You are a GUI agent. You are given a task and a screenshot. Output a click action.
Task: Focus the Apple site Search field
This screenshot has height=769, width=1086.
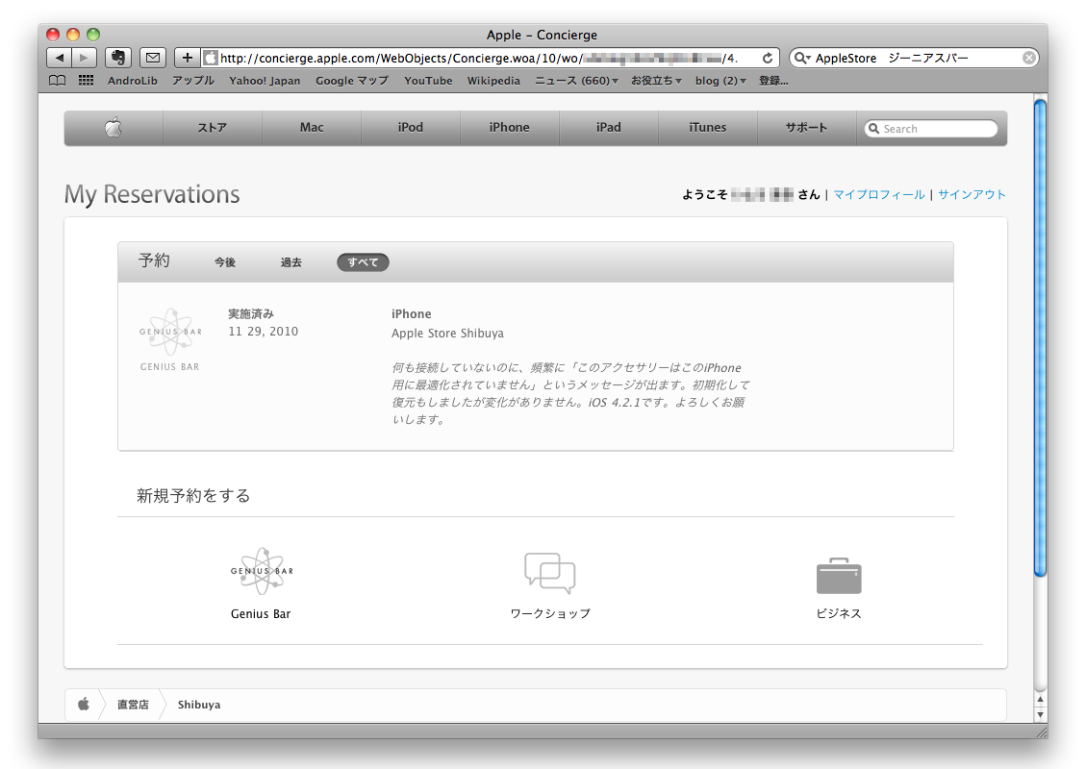(x=931, y=129)
